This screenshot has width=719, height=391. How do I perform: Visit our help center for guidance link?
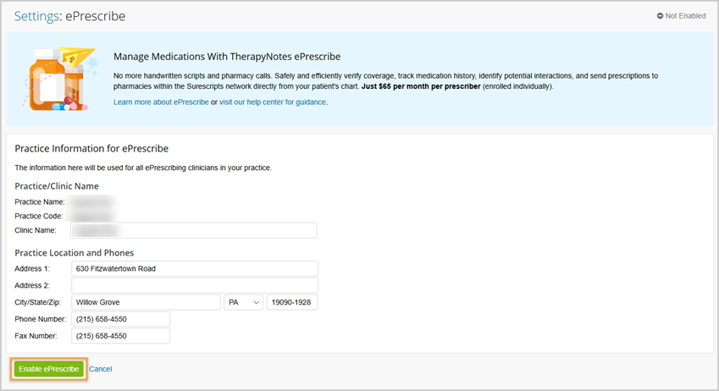click(x=273, y=102)
